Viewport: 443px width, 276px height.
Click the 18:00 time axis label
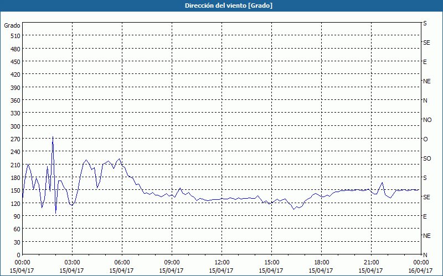pos(321,263)
